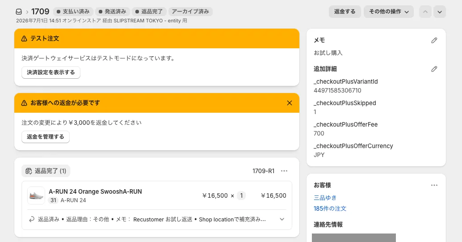
Task: Open the お客様 card options menu
Action: pos(434,185)
